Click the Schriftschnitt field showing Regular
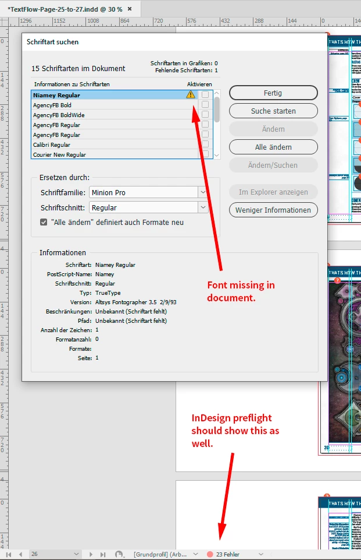Image resolution: width=361 pixels, height=560 pixels. point(144,207)
